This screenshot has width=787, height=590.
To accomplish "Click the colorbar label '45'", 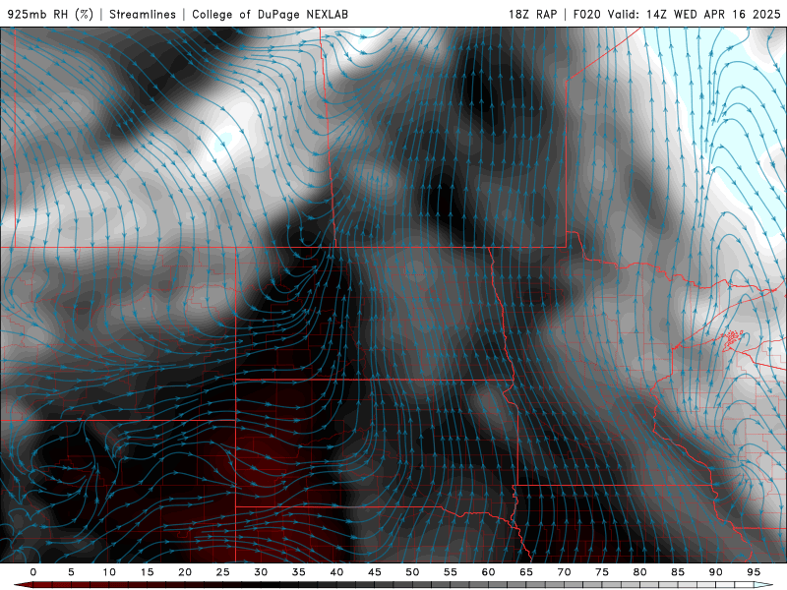I will pyautogui.click(x=375, y=572).
